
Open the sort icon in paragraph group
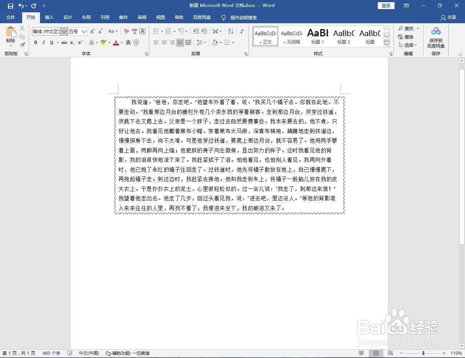click(x=230, y=31)
